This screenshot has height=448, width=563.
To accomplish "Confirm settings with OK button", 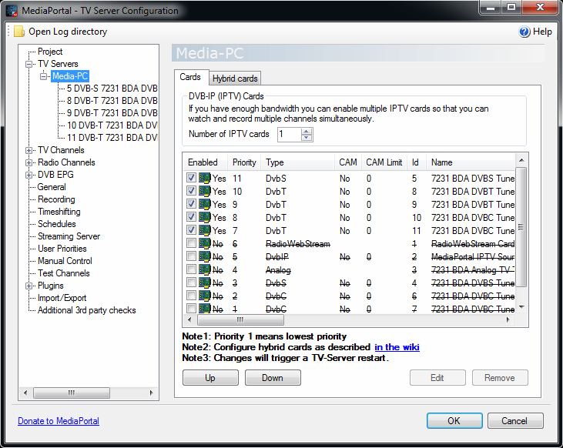I will coord(454,421).
